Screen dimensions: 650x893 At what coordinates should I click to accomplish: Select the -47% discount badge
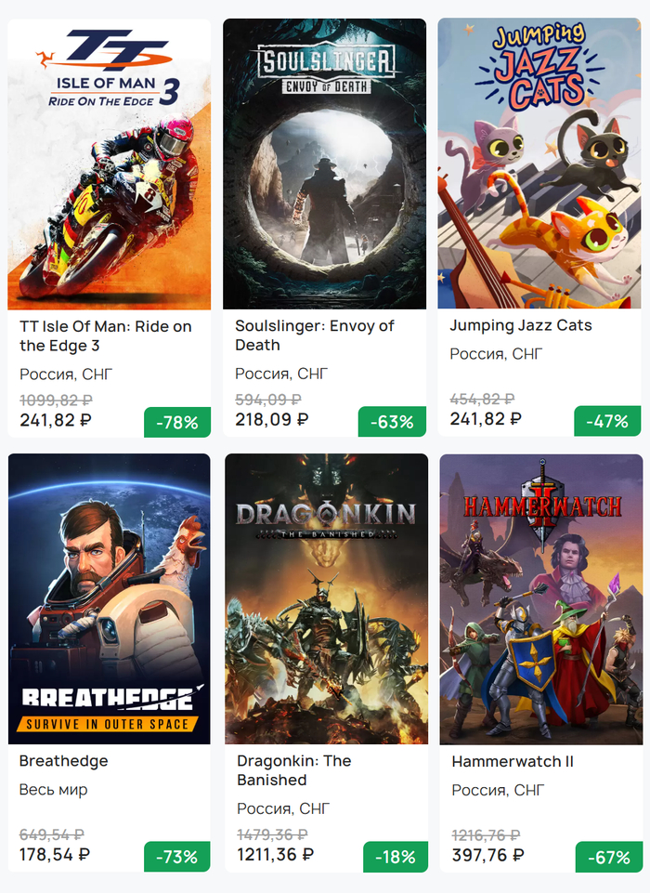click(607, 421)
